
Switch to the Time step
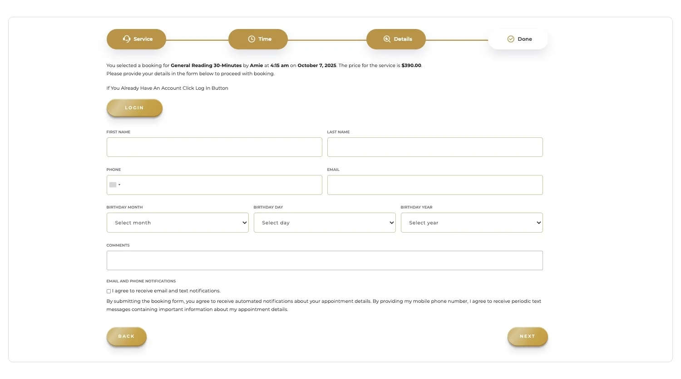coord(258,39)
